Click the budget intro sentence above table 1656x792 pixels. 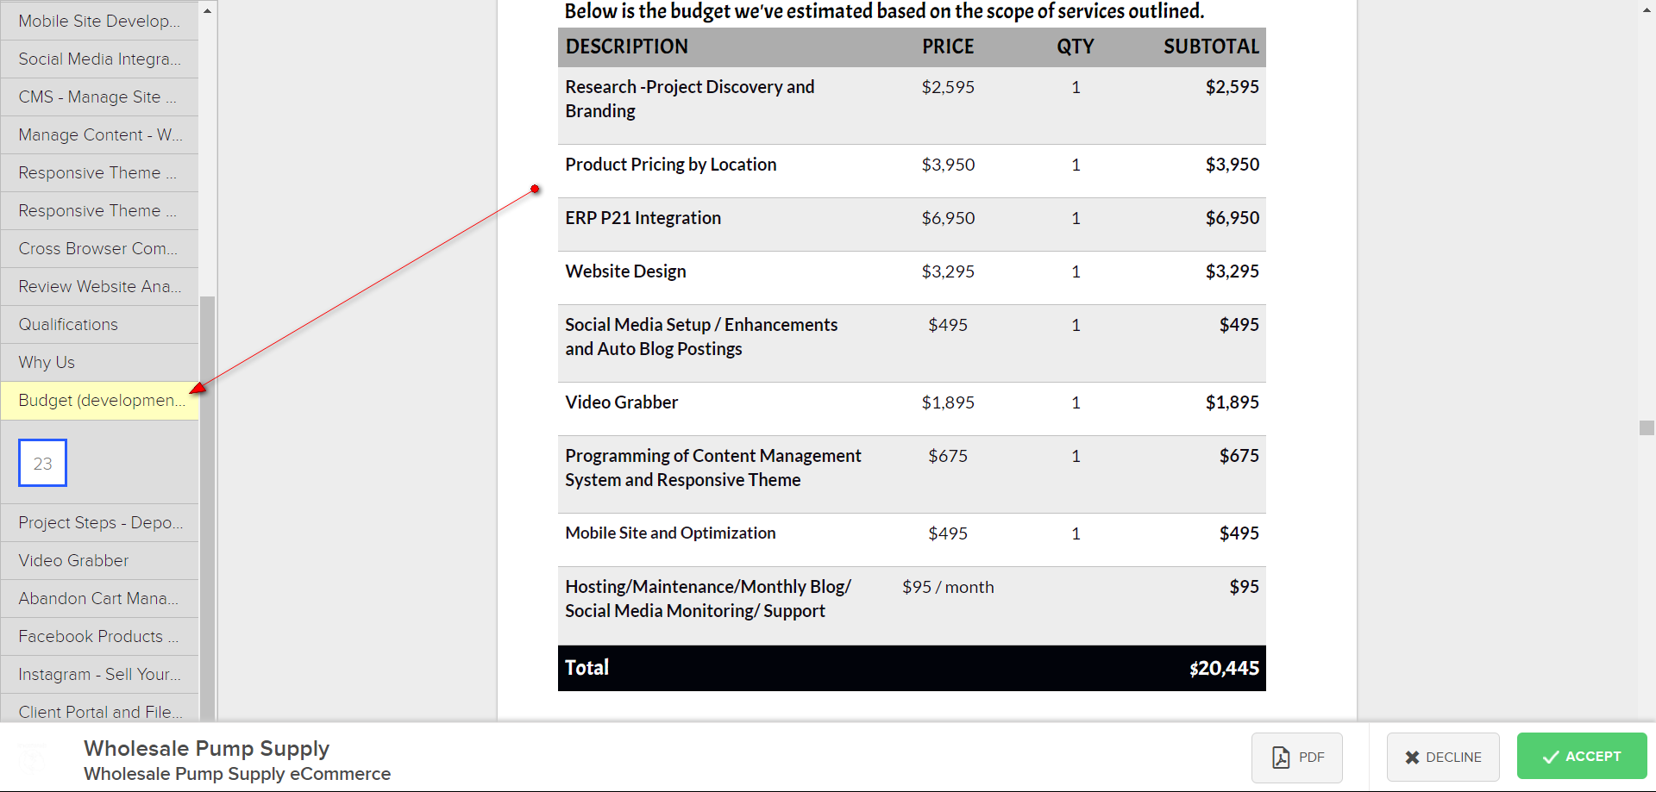point(884,11)
